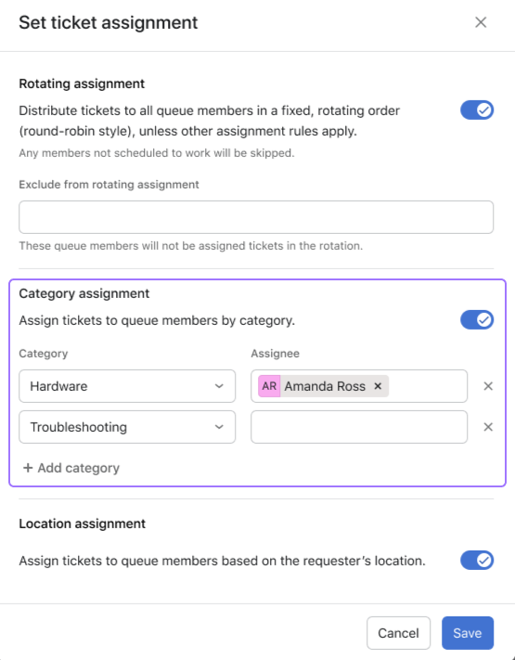Screen dimensions: 515x660
Task: Delete the Hardware category row with X
Action: click(x=488, y=386)
